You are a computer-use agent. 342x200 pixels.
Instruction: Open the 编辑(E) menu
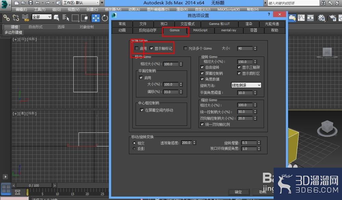tap(21, 9)
